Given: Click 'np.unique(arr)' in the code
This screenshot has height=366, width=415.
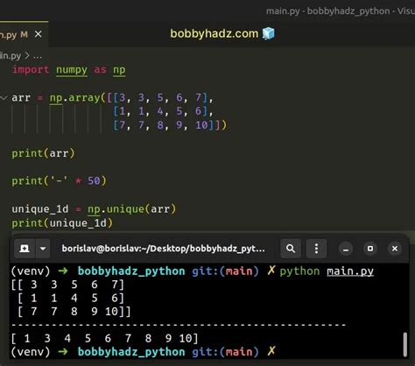Looking at the screenshot, I should click(x=132, y=209).
